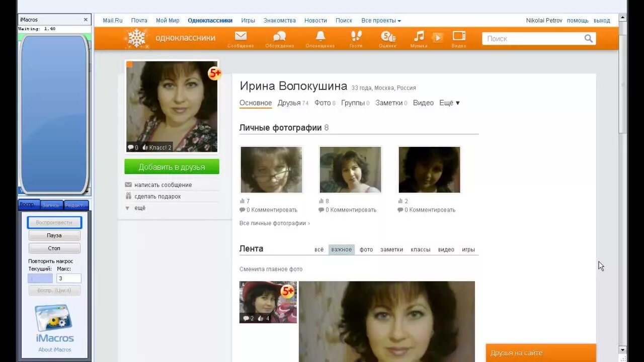Open About iMacros link

pyautogui.click(x=54, y=350)
